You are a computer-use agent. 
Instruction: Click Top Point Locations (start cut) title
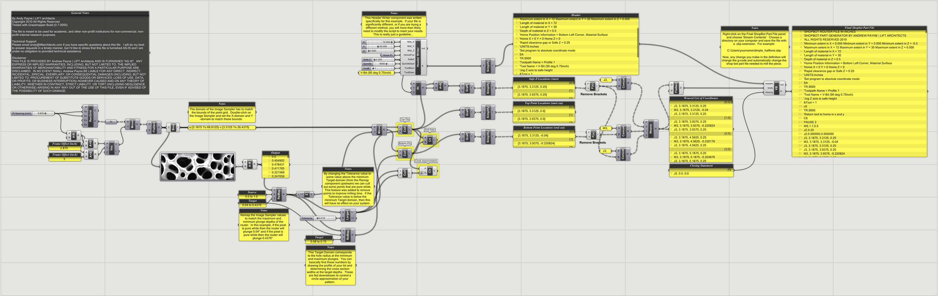click(x=544, y=103)
